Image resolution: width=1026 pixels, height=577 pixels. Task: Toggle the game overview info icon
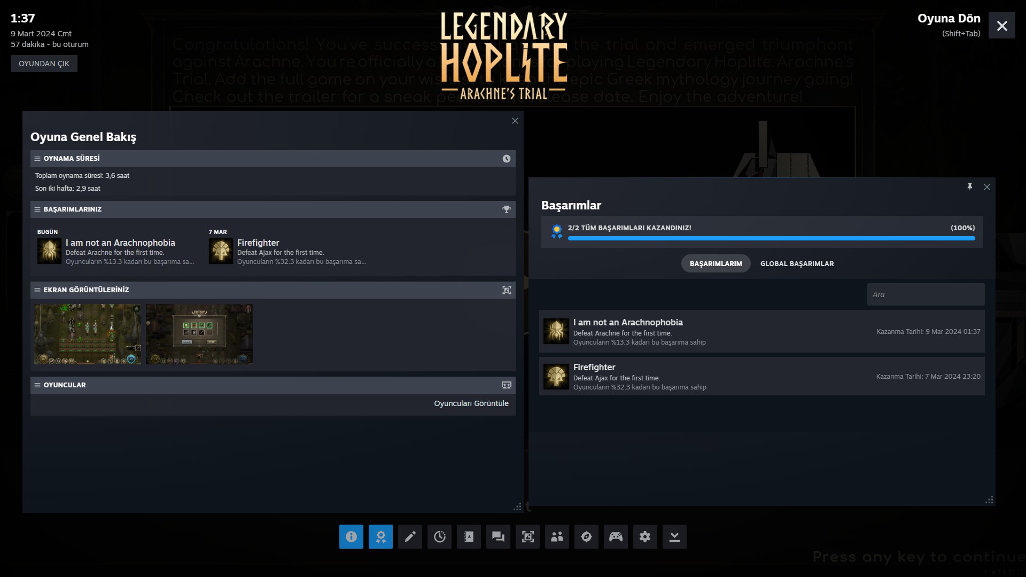point(351,536)
